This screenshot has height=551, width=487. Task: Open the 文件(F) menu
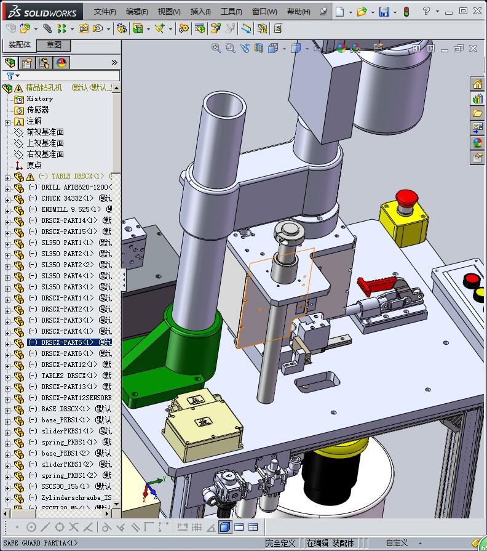105,12
